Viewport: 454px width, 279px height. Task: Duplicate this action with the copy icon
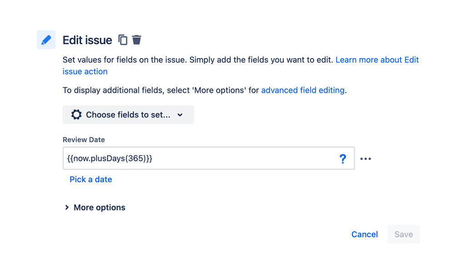pyautogui.click(x=123, y=40)
